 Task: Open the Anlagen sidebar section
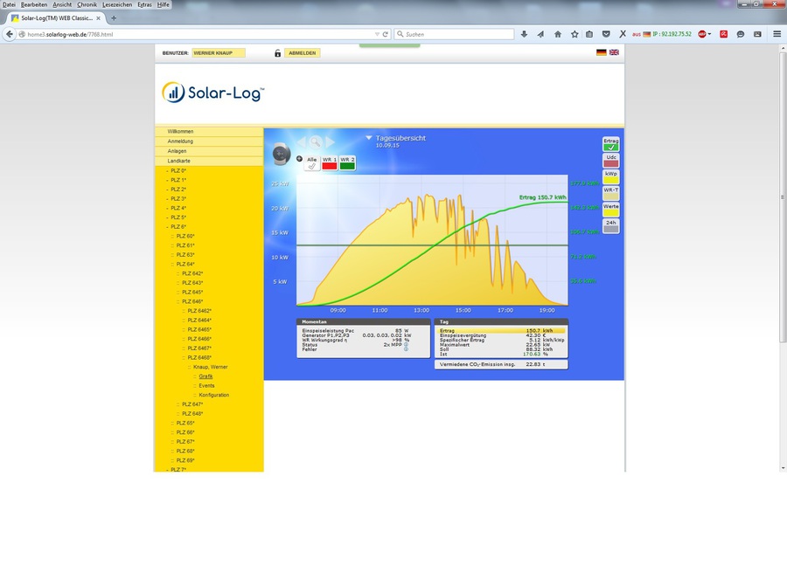[x=178, y=151]
